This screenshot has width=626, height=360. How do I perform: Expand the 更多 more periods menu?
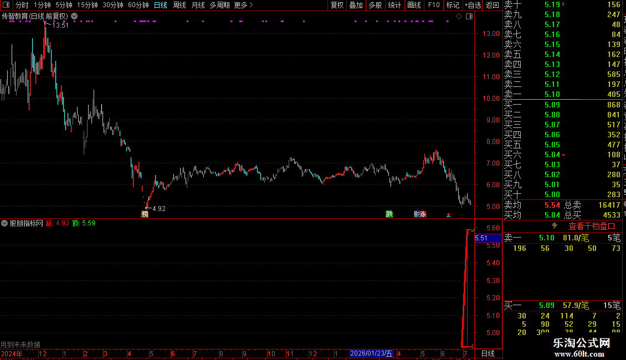point(244,5)
